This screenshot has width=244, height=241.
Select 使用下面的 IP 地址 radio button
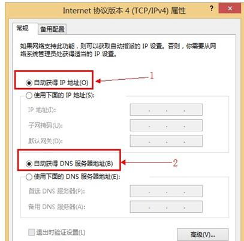29,95
